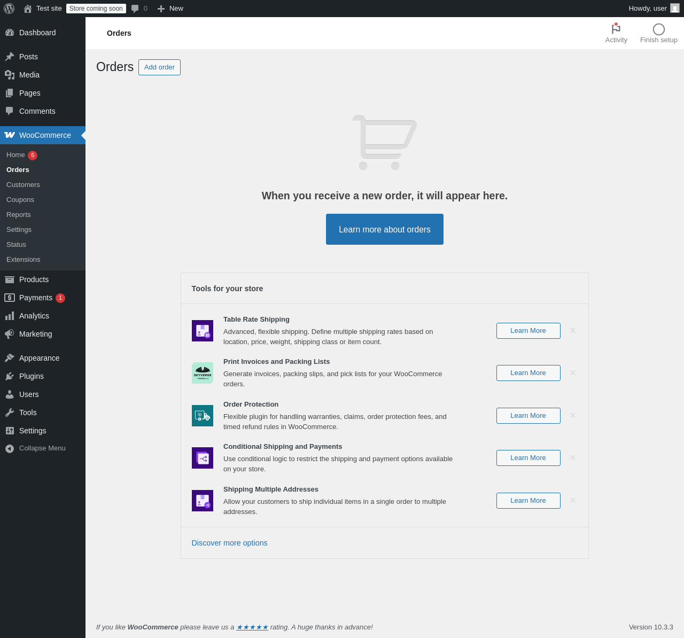
Task: Click the Marketing megaphone icon
Action: (x=10, y=334)
